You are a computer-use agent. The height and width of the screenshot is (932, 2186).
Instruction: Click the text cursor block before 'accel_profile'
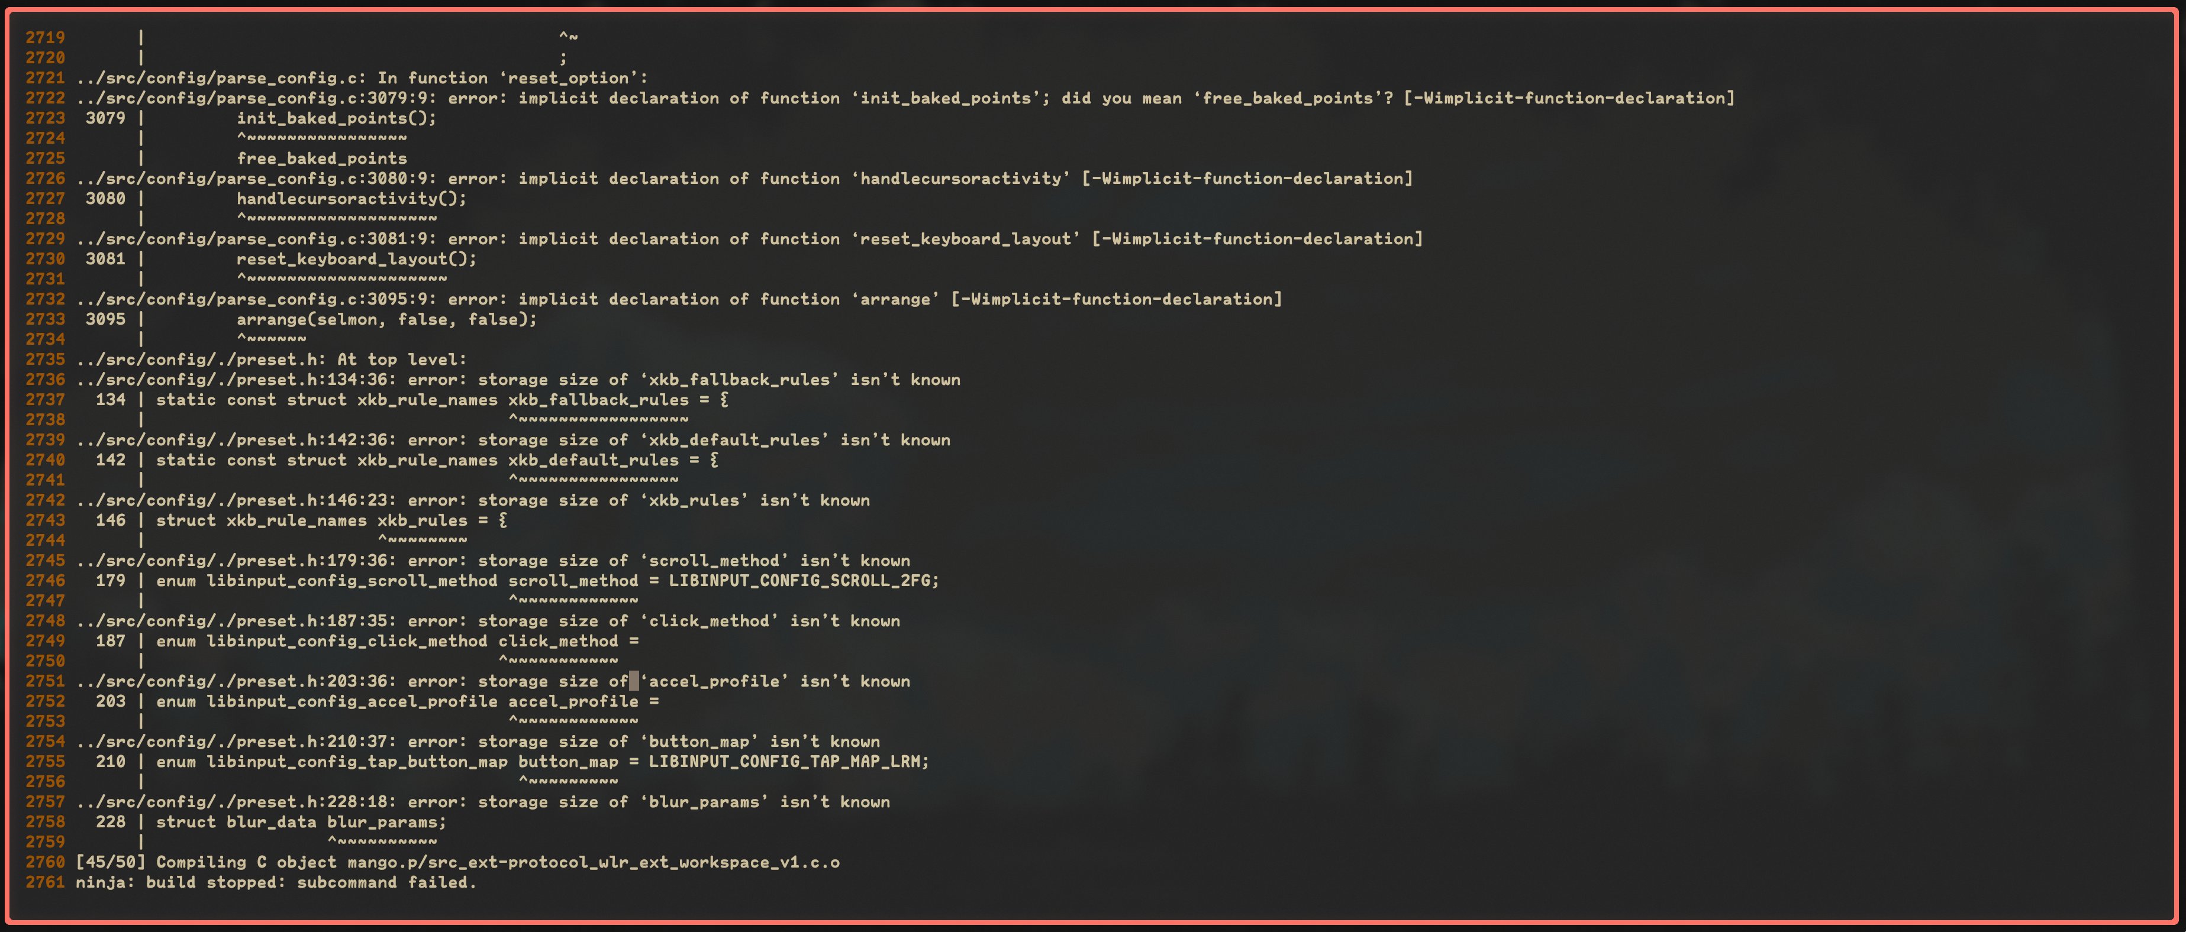coord(634,682)
